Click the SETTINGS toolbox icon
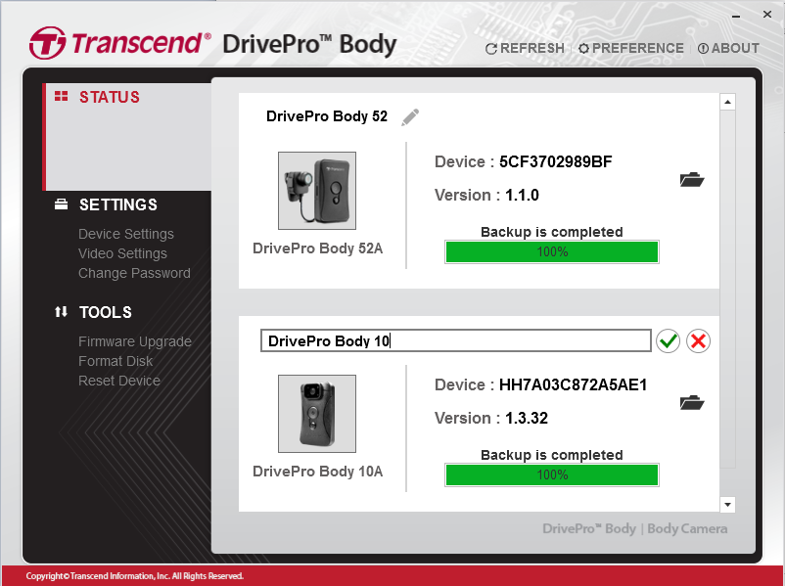 pos(61,204)
